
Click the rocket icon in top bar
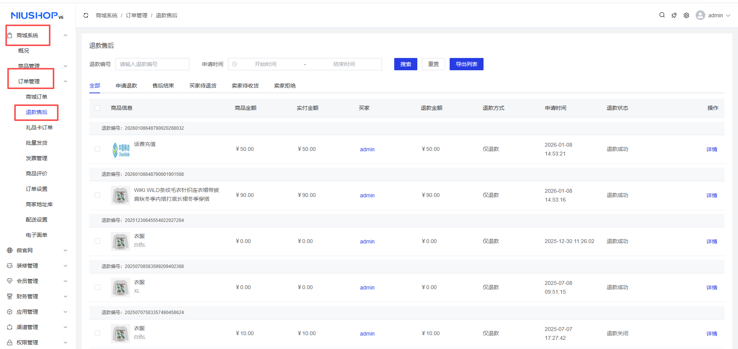pos(674,15)
